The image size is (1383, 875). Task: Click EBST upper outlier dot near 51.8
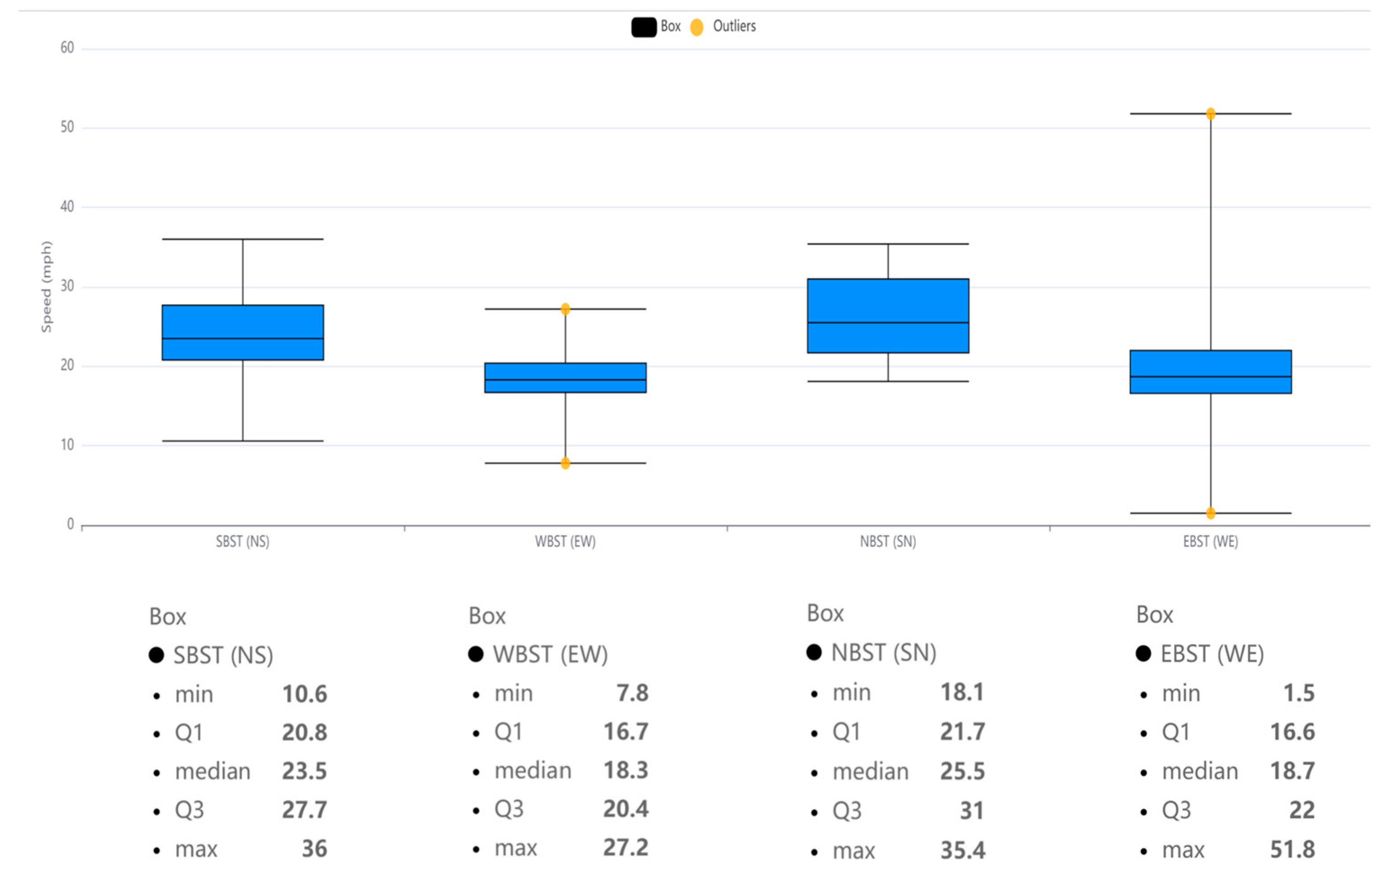coord(1211,114)
